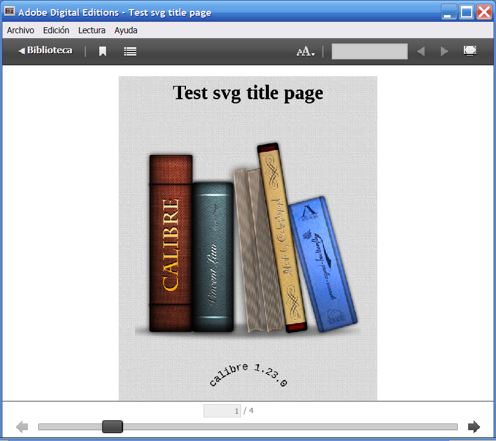496x441 pixels.
Task: Go to next page with right arrow
Action: [474, 427]
